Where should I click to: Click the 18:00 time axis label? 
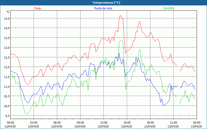click(150, 123)
